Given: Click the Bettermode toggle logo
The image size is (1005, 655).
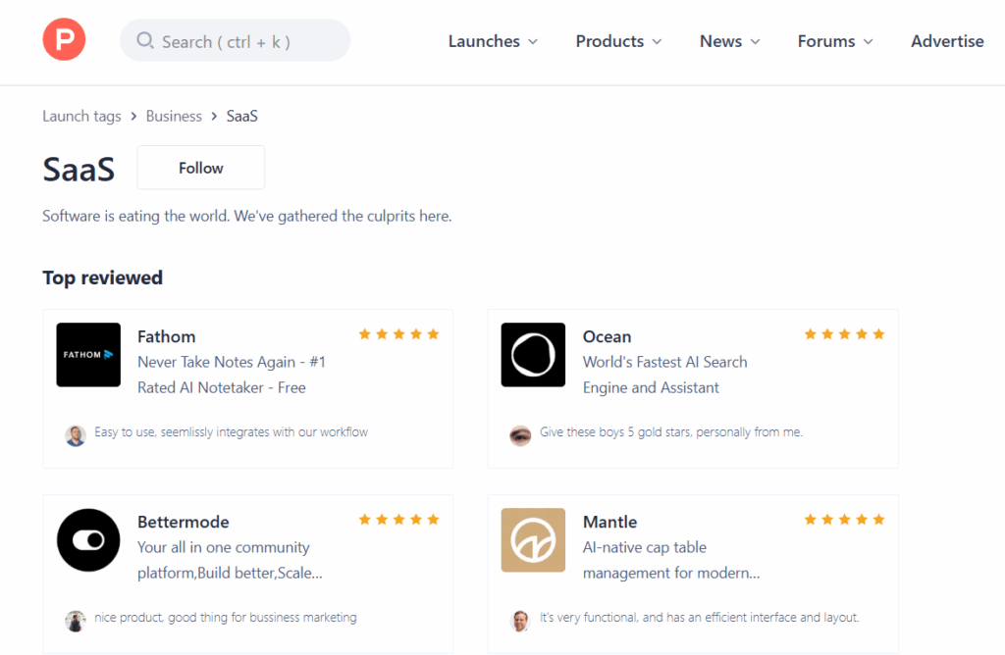Looking at the screenshot, I should point(88,539).
